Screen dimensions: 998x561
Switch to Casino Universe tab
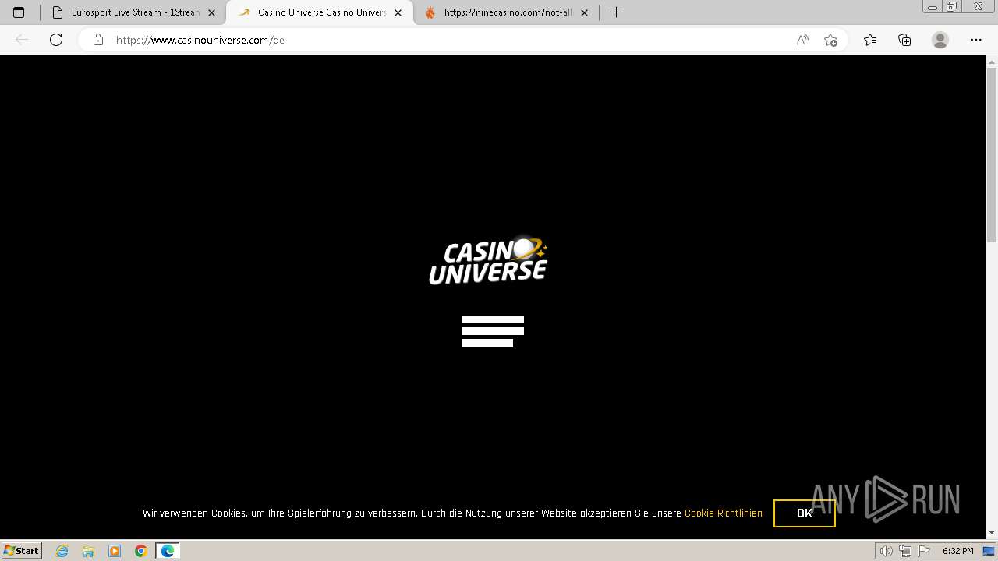pos(320,12)
